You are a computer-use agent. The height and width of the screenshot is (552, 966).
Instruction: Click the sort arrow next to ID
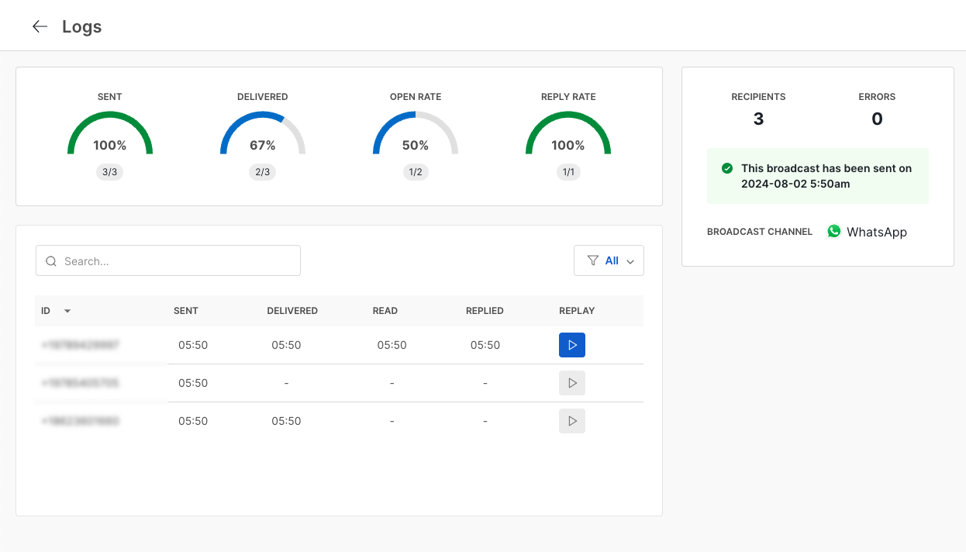click(67, 311)
